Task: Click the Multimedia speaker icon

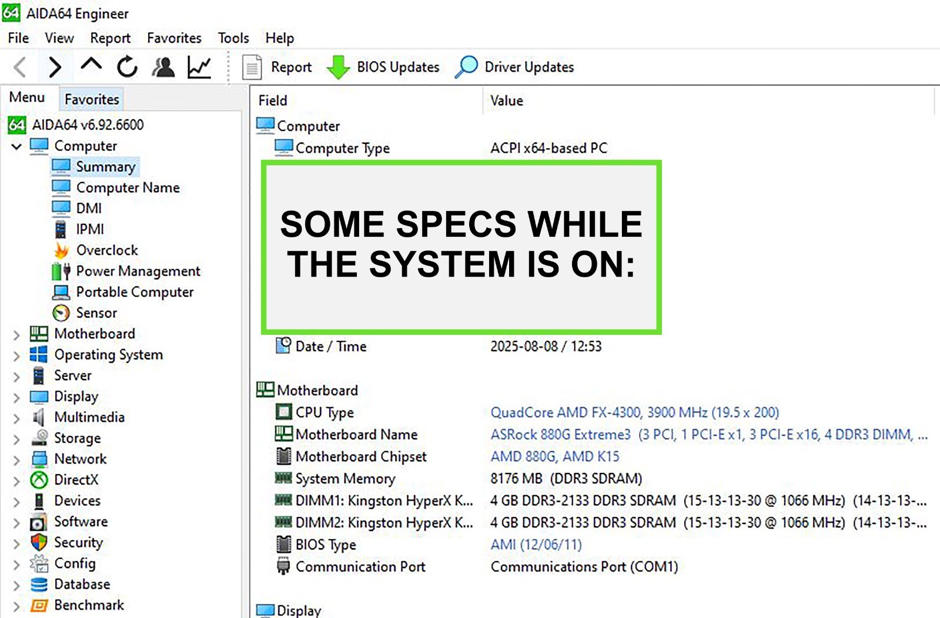Action: (39, 417)
